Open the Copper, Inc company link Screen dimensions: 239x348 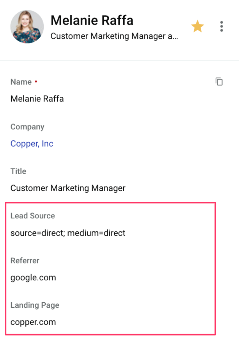coord(32,144)
